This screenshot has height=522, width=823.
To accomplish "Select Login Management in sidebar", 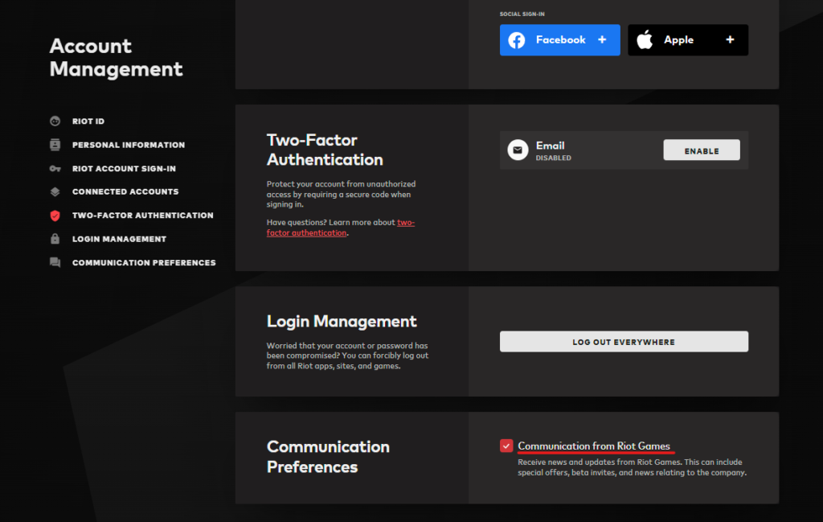I will [119, 239].
